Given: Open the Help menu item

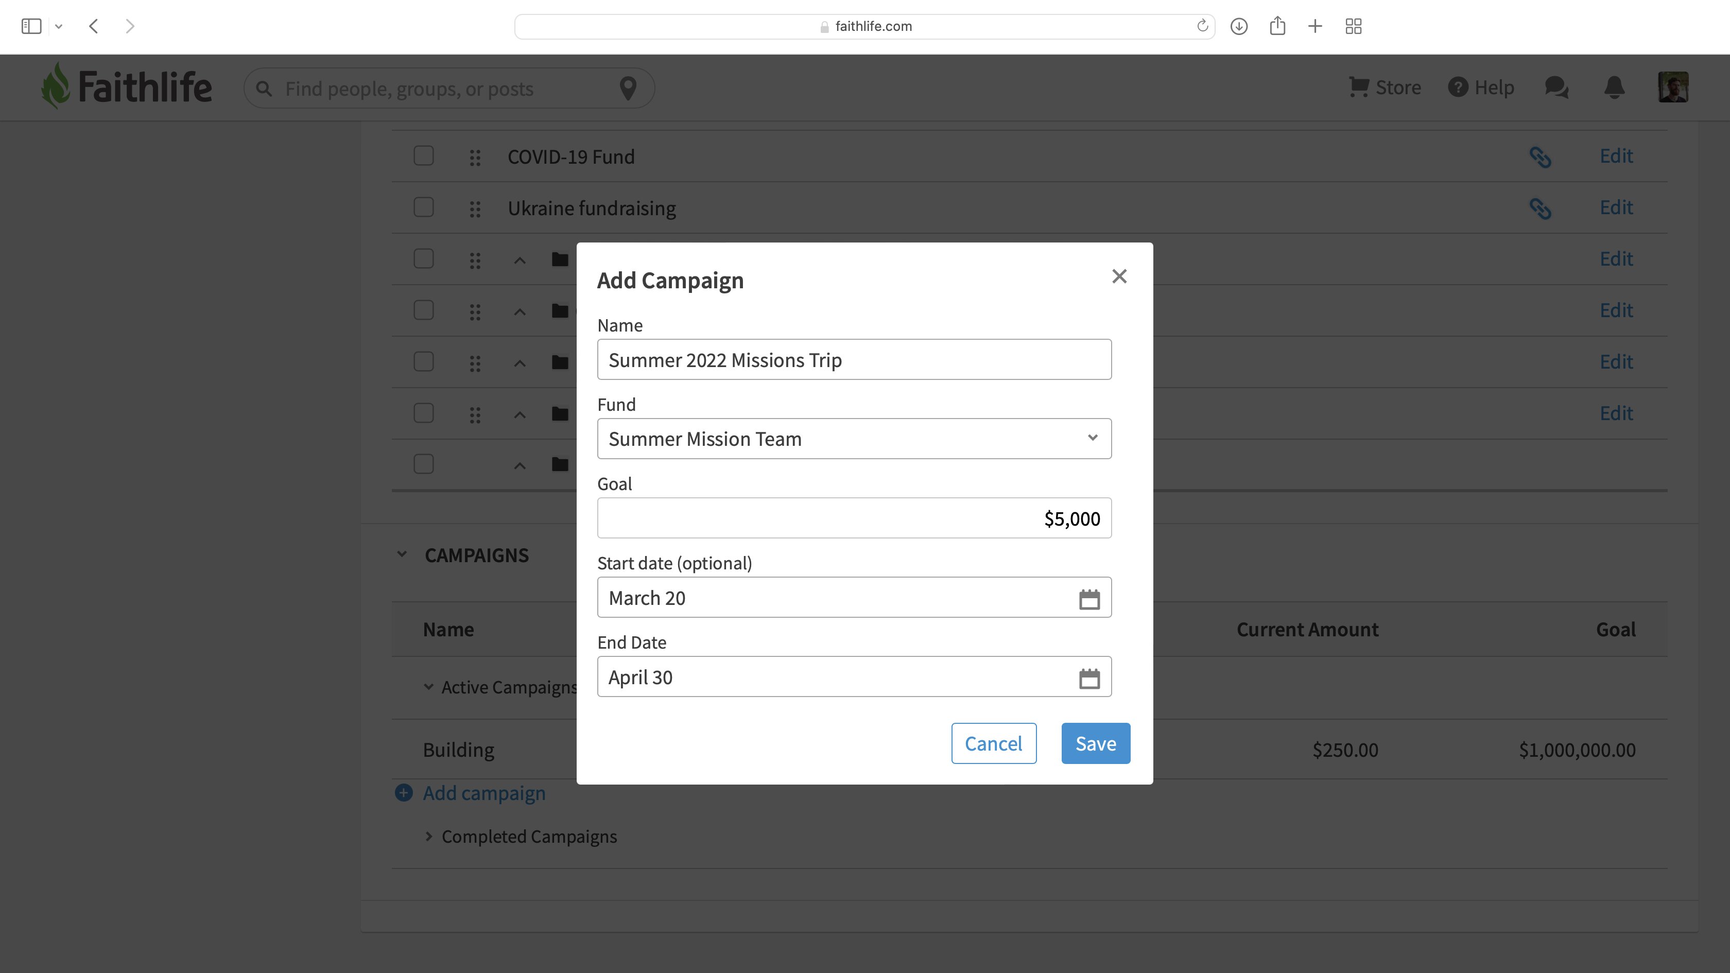Looking at the screenshot, I should 1481,88.
